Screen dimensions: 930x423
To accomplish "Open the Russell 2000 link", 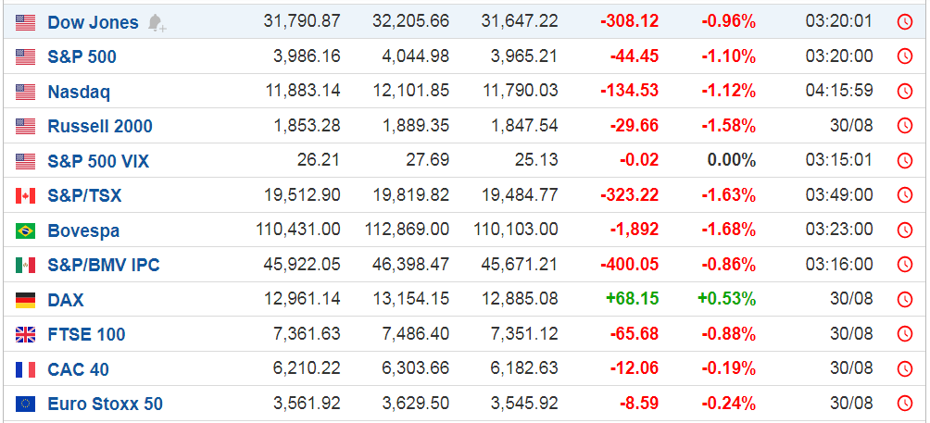I will point(100,126).
